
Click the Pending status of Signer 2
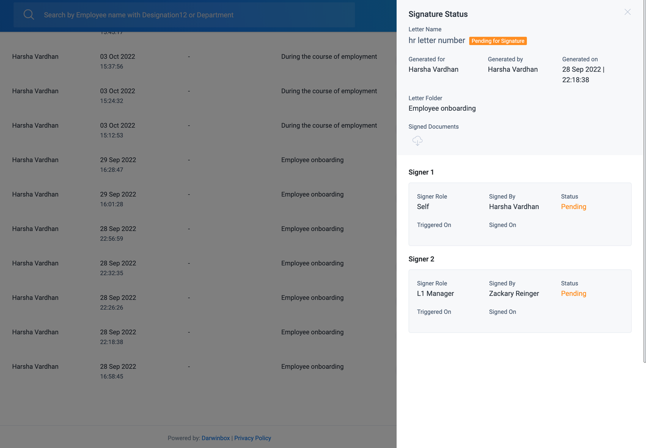pos(573,293)
